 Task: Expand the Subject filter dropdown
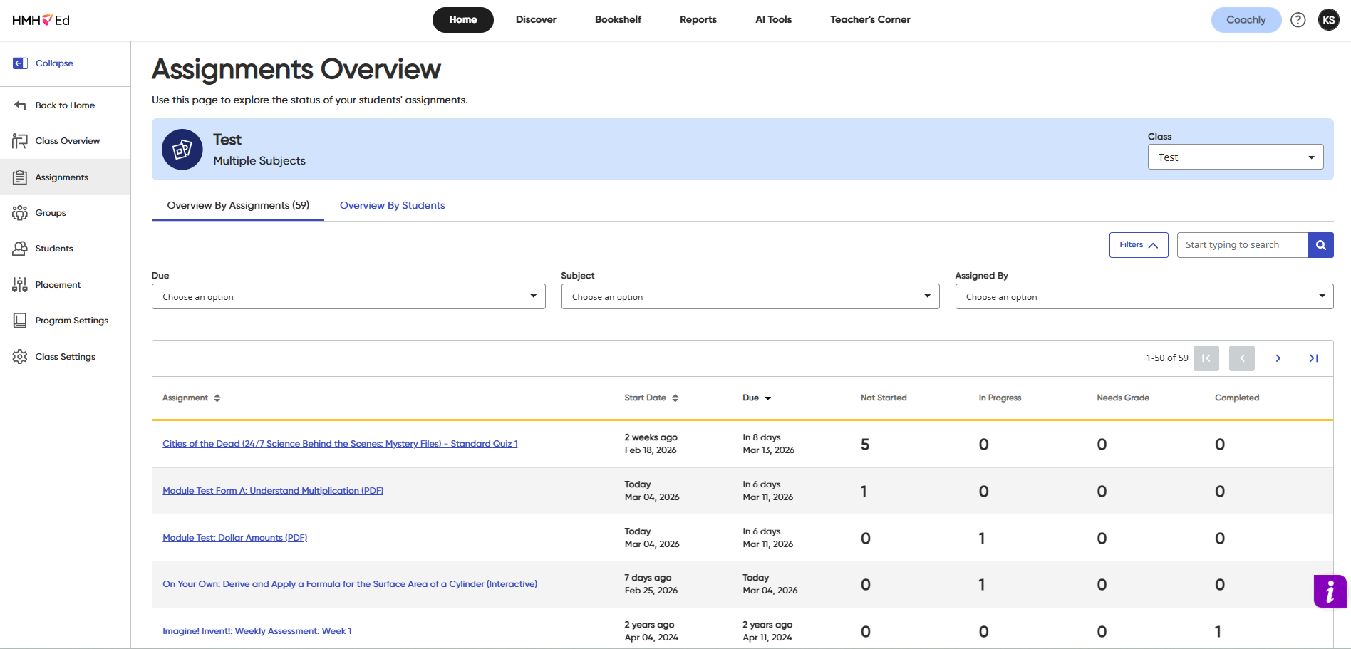(750, 296)
